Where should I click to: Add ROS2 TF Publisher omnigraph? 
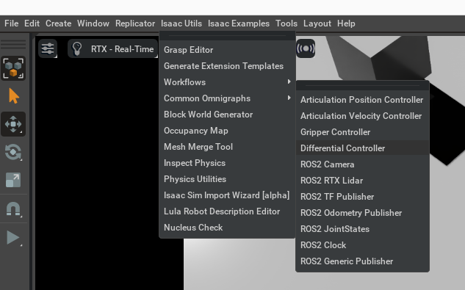[x=362, y=197]
